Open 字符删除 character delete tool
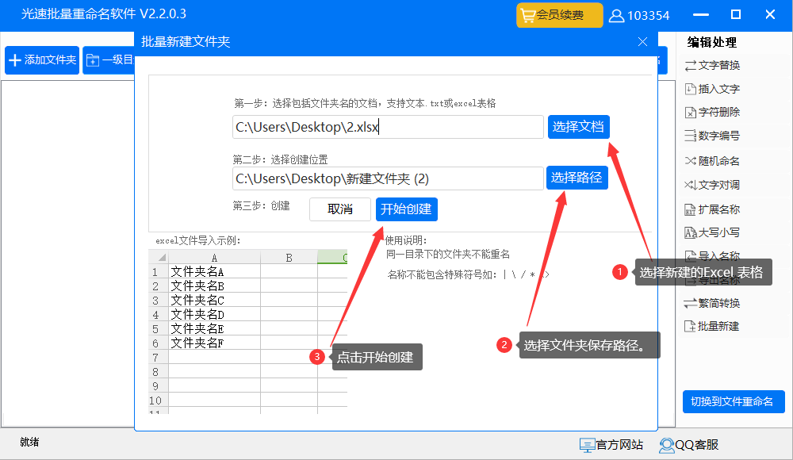 coord(713,113)
